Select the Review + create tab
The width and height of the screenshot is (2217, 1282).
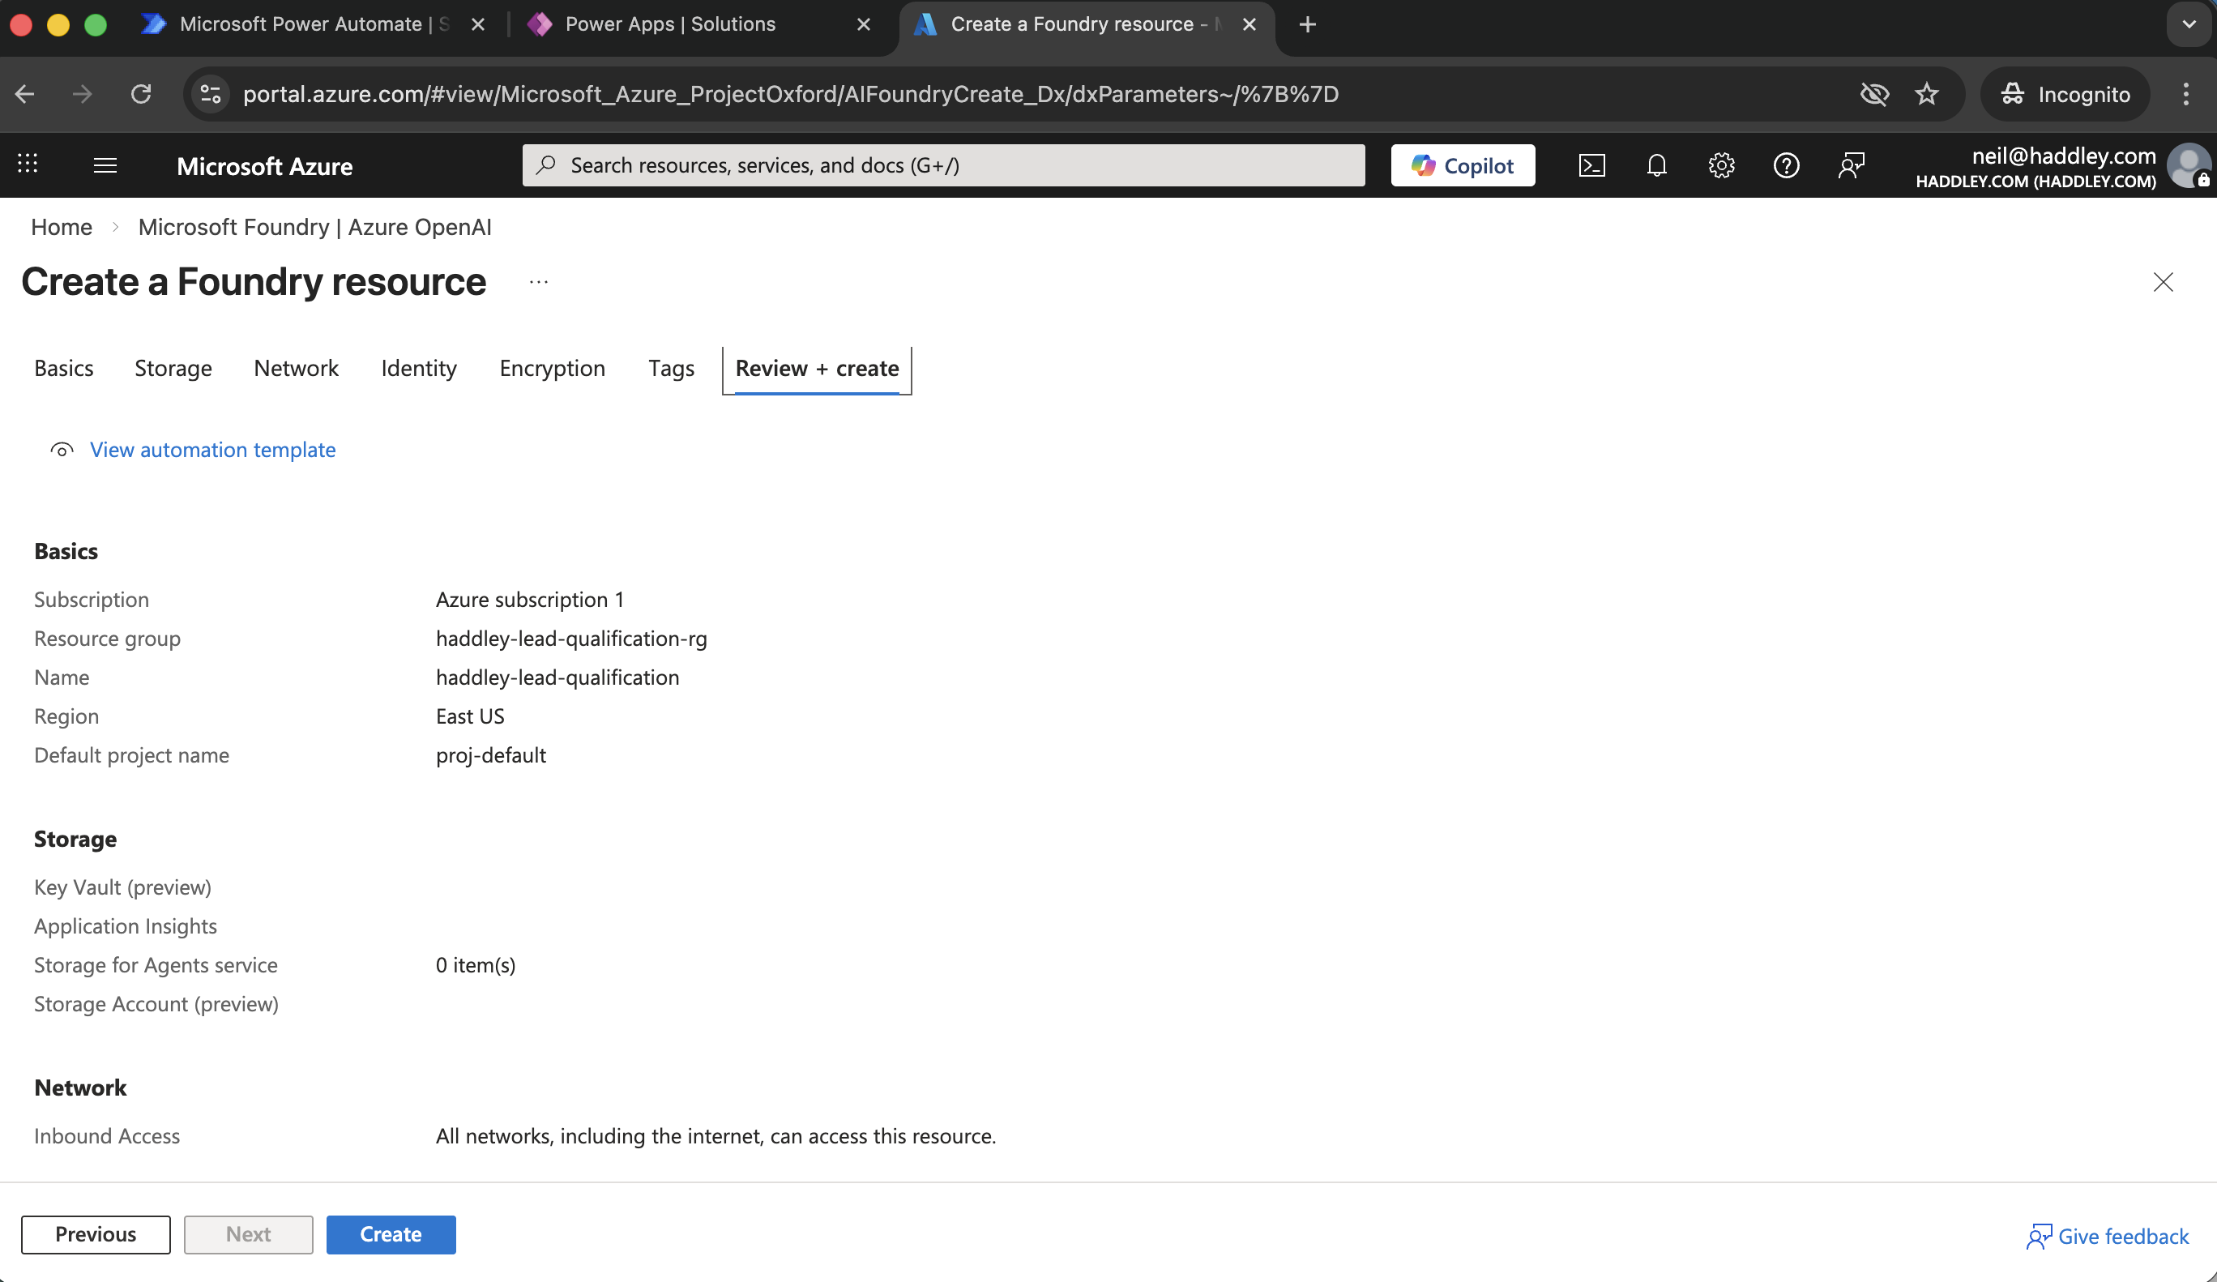pos(817,370)
